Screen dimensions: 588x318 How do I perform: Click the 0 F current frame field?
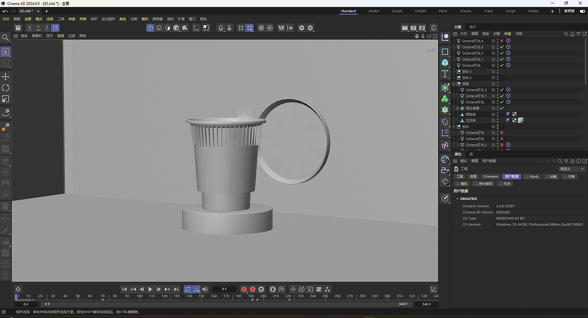pyautogui.click(x=224, y=289)
